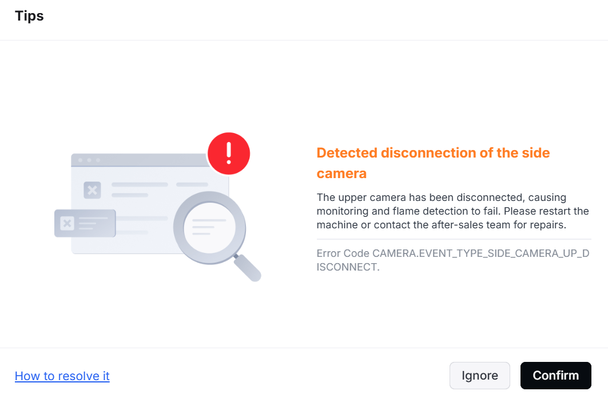The height and width of the screenshot is (399, 608).
Task: Click the three dots in illustrated window header
Action: 89,160
